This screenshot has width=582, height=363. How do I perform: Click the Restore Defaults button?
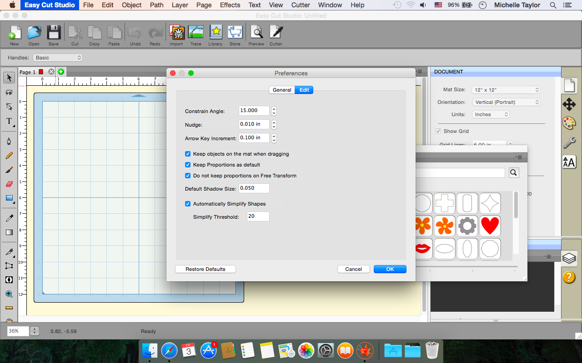205,269
